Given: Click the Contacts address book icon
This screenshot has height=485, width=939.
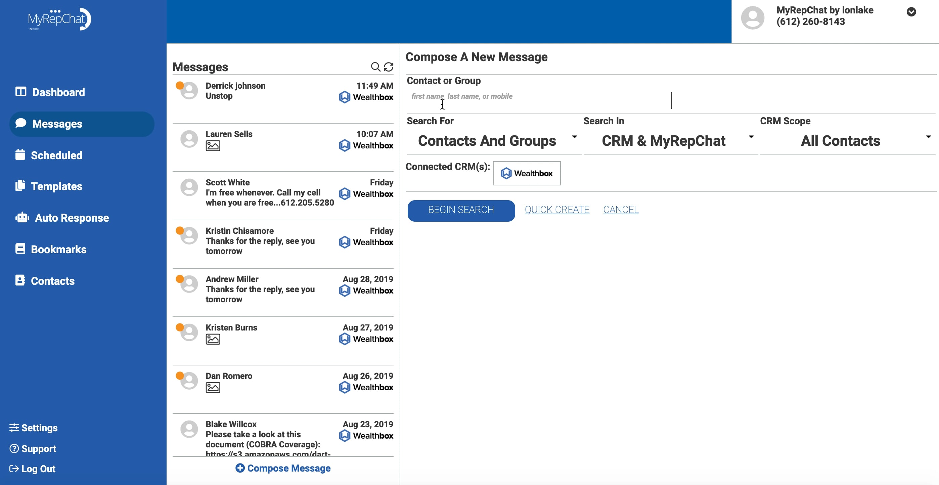Looking at the screenshot, I should [20, 280].
